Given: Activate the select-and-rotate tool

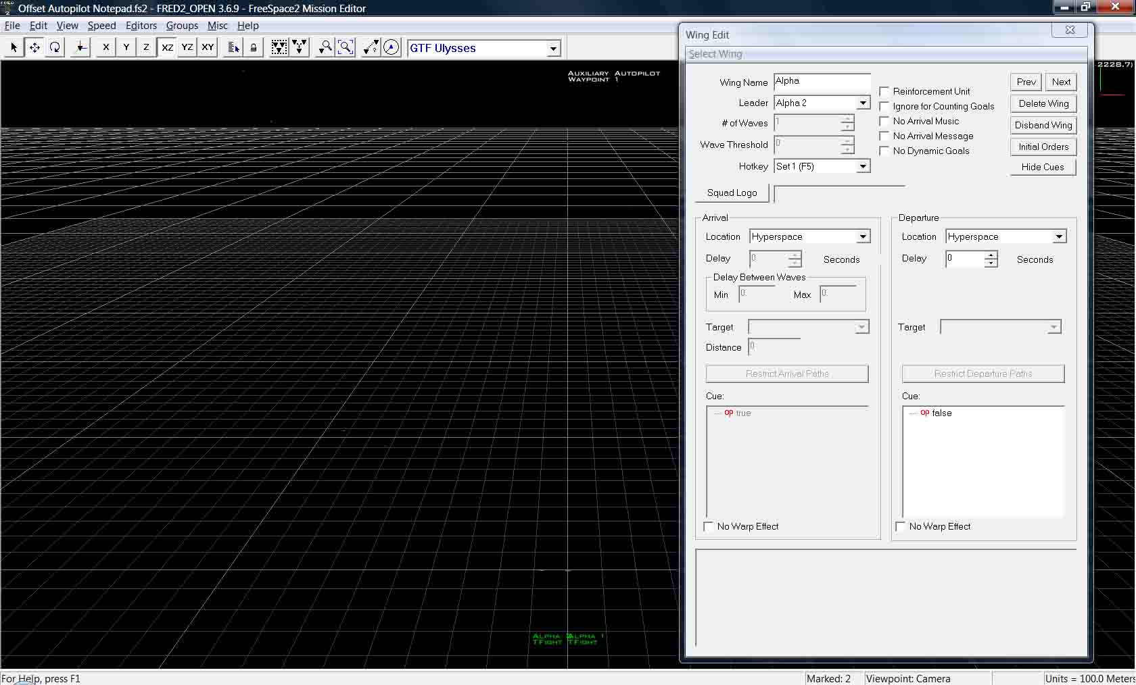Looking at the screenshot, I should (x=55, y=47).
